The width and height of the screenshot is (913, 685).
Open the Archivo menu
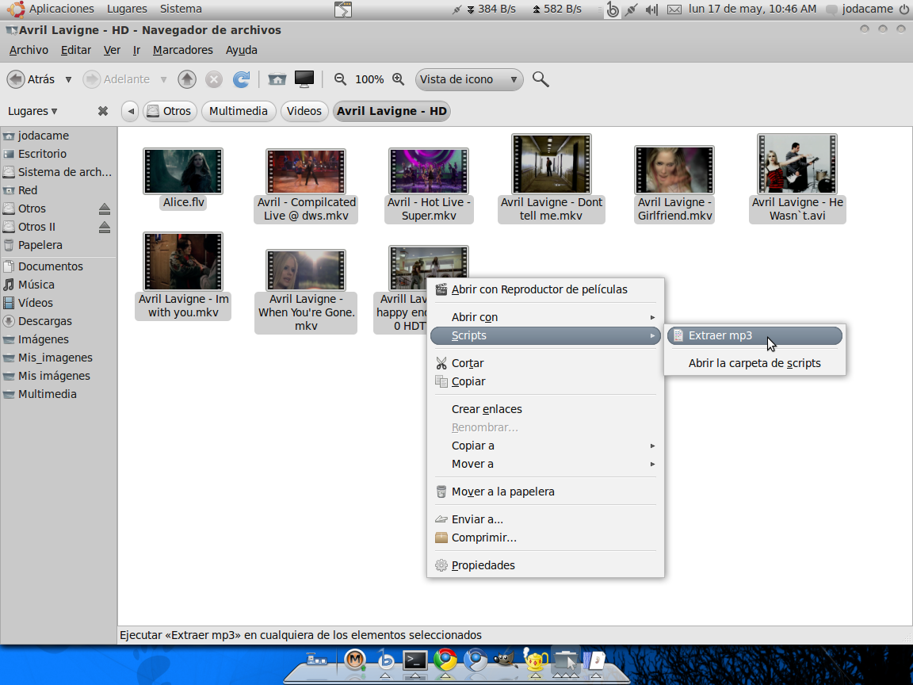tap(29, 50)
